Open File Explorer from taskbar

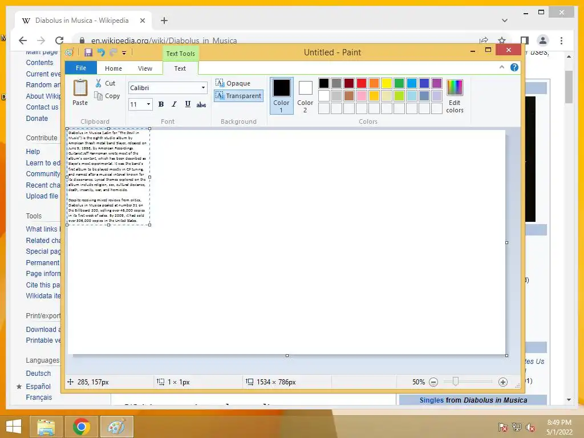(46, 427)
